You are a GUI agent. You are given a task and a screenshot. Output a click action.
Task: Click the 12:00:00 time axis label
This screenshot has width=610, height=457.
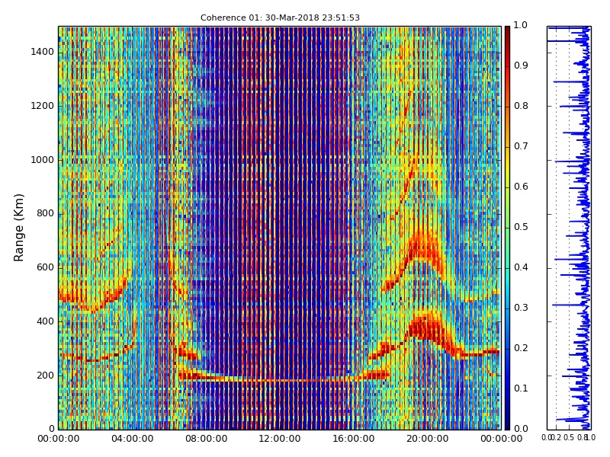point(280,439)
